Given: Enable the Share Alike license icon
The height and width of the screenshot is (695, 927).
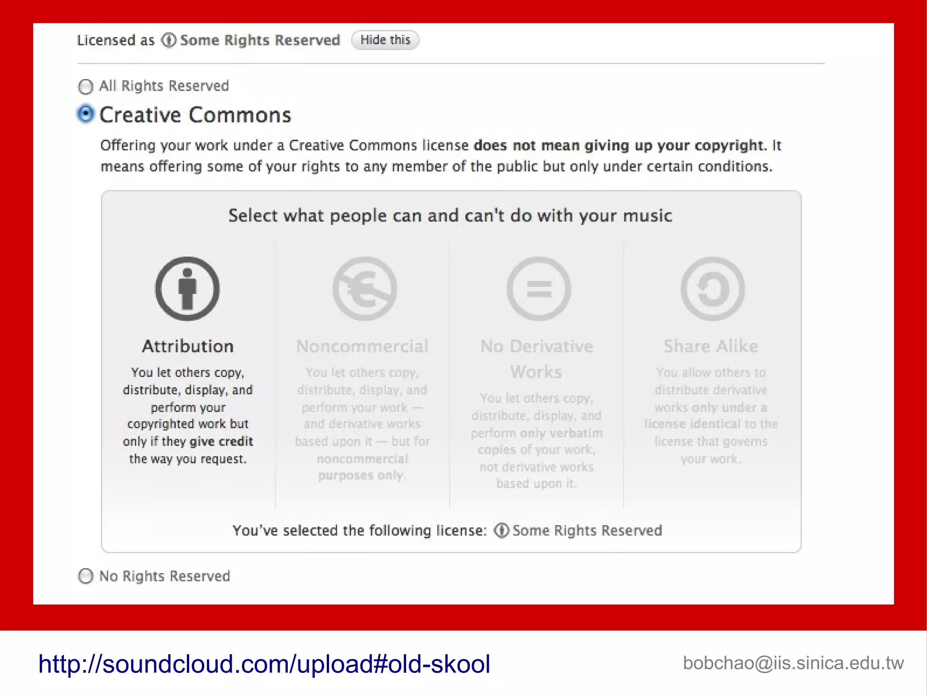Looking at the screenshot, I should pyautogui.click(x=712, y=289).
